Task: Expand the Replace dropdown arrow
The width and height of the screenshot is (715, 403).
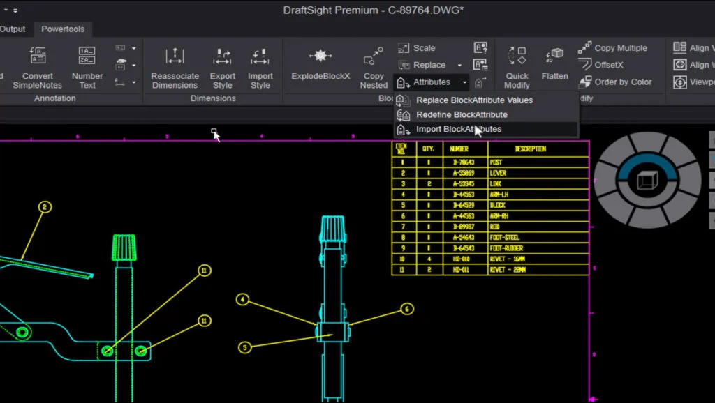Action: click(459, 65)
